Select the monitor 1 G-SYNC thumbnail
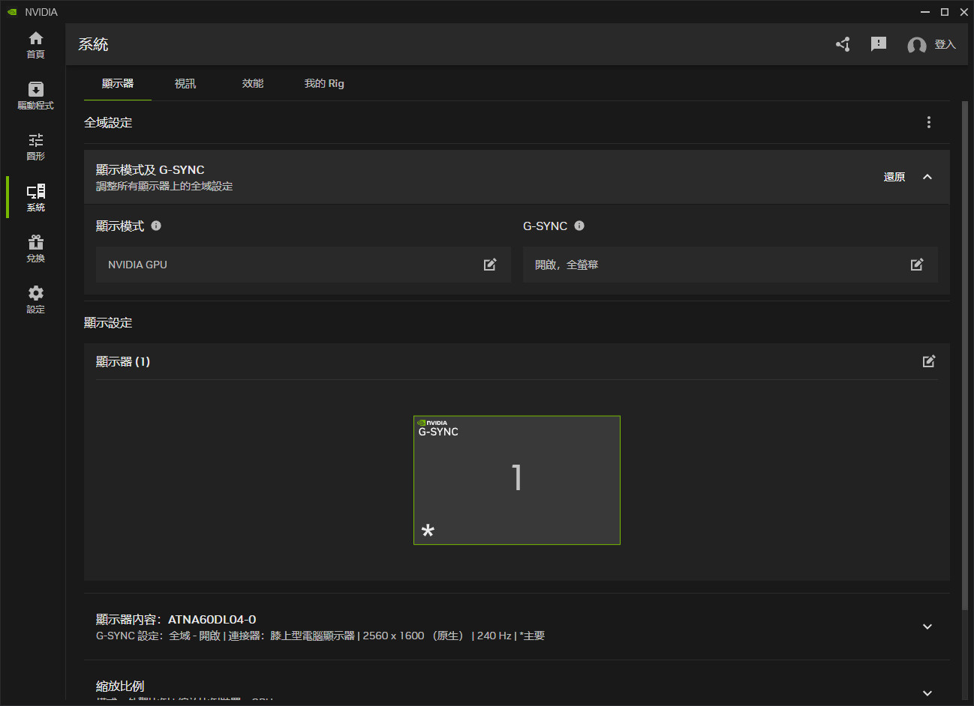This screenshot has width=974, height=706. pyautogui.click(x=517, y=480)
